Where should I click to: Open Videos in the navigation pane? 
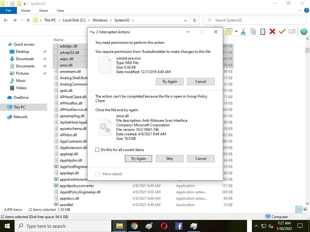21,88
